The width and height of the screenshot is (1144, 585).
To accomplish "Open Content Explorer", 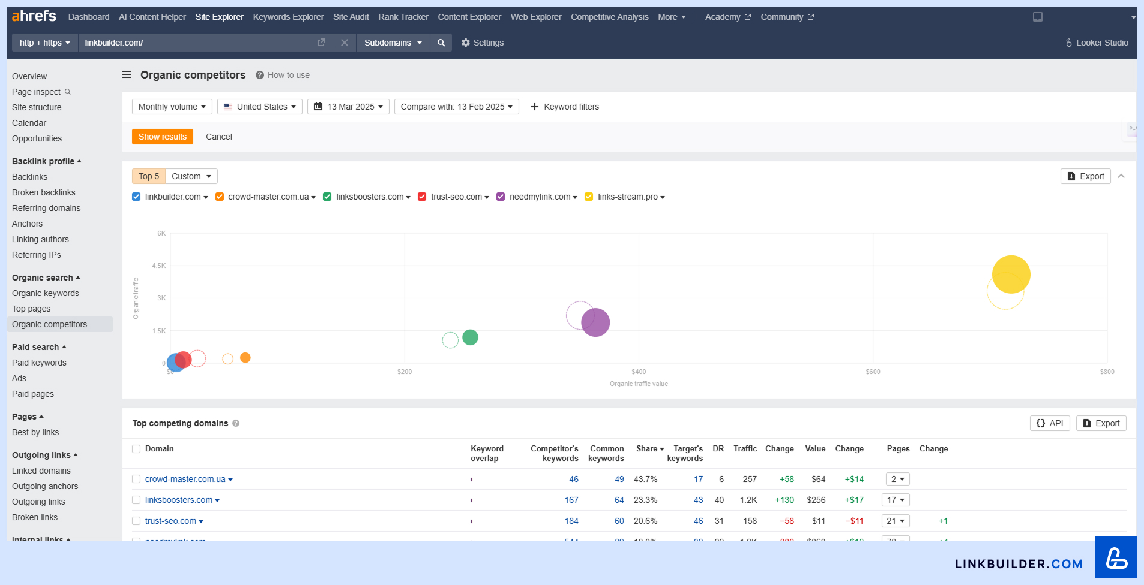I will point(469,17).
